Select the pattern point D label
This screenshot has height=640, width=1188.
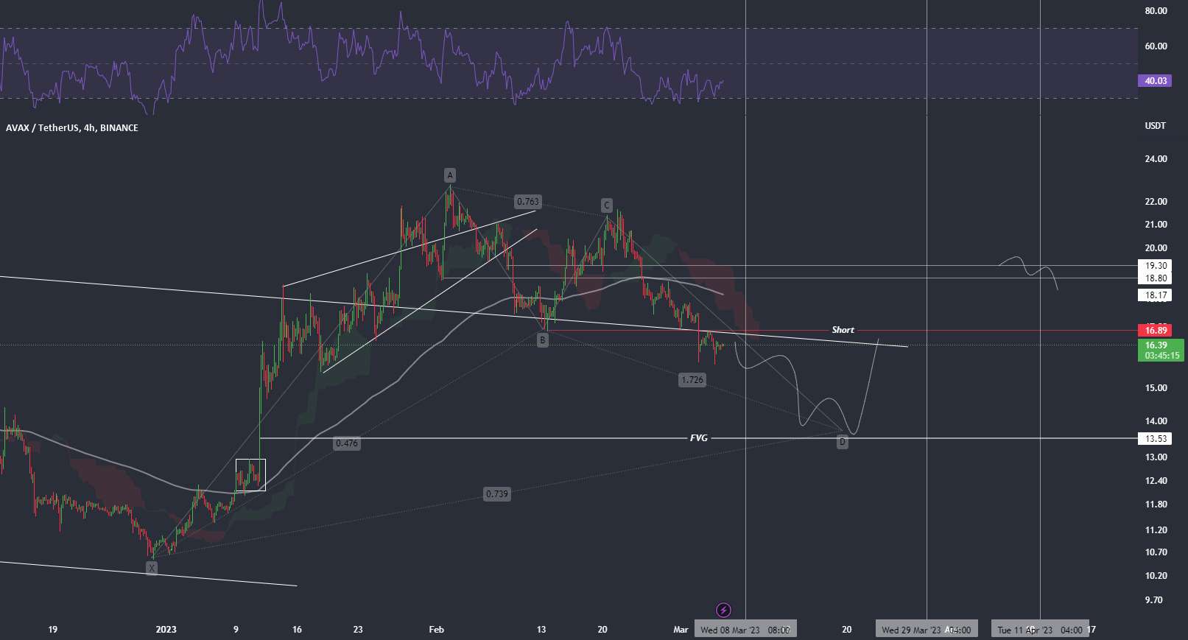(843, 442)
